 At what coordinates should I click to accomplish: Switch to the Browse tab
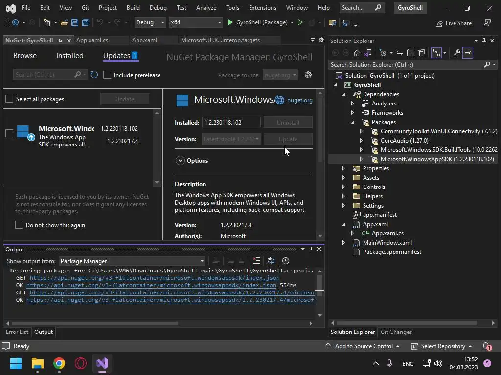pos(25,56)
